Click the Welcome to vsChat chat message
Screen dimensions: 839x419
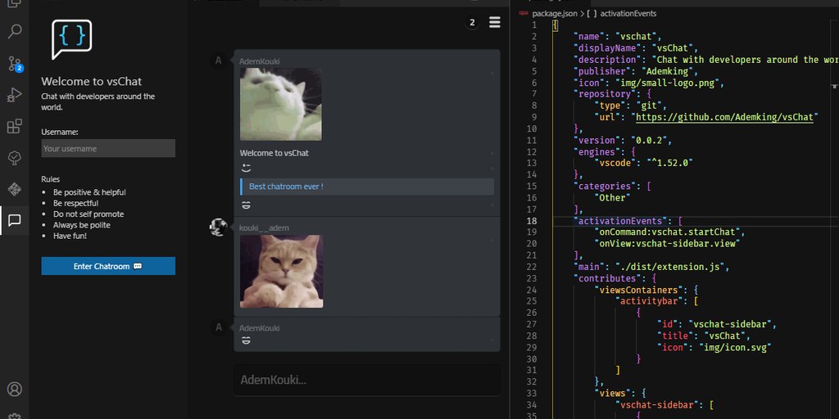pos(274,153)
